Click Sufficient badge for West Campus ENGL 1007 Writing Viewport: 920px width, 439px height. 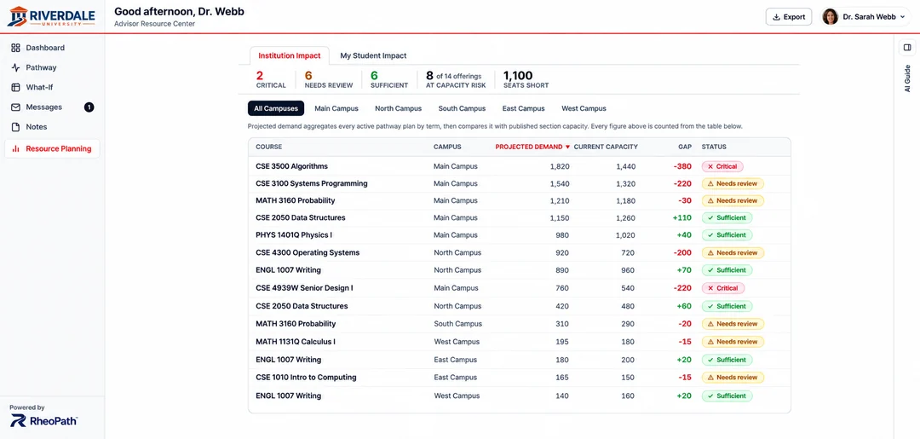click(x=727, y=396)
